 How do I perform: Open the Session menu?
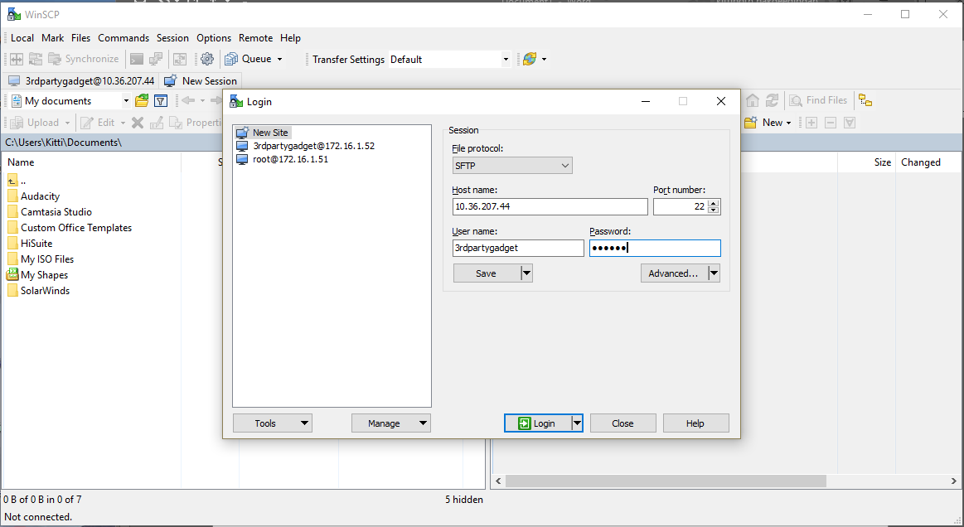point(172,38)
